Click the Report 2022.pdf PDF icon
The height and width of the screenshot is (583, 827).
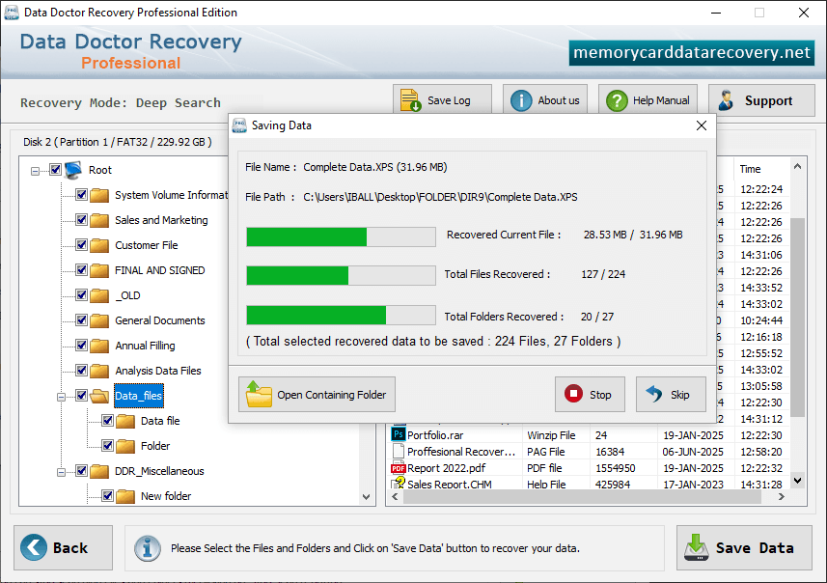click(399, 468)
